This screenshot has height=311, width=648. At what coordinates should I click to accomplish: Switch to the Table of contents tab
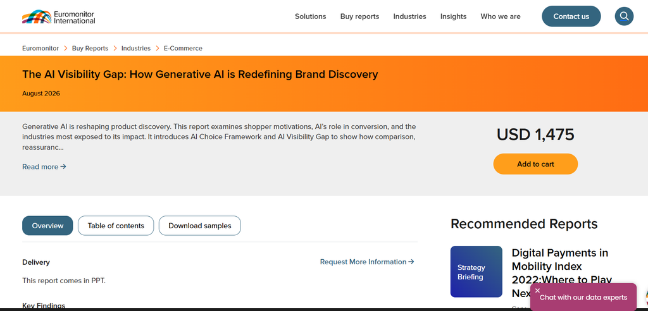click(x=116, y=226)
